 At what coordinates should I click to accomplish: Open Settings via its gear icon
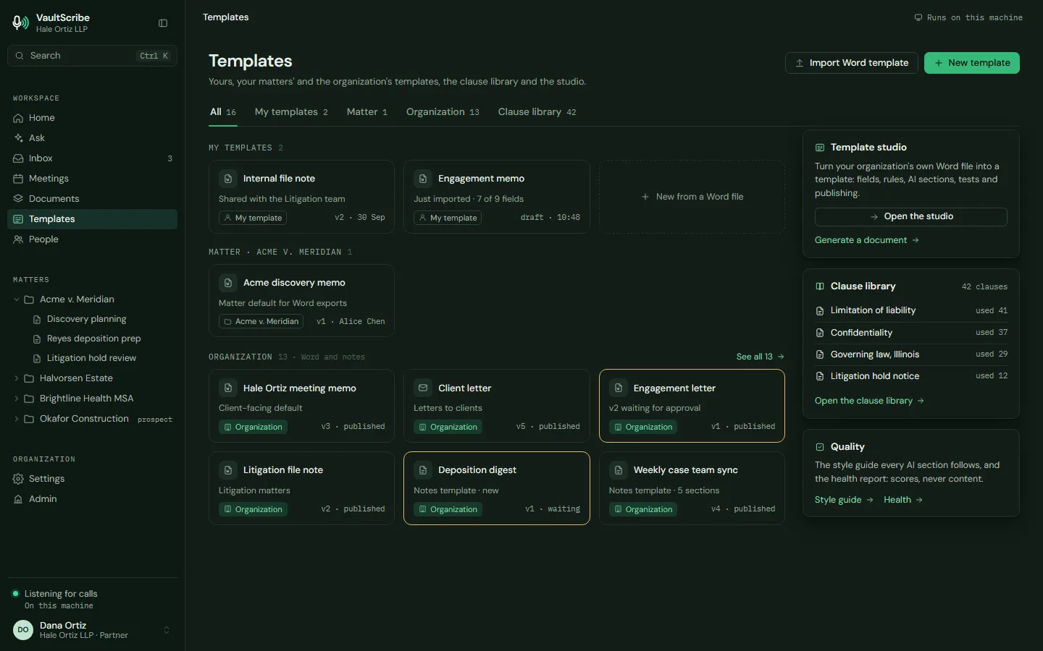(18, 479)
